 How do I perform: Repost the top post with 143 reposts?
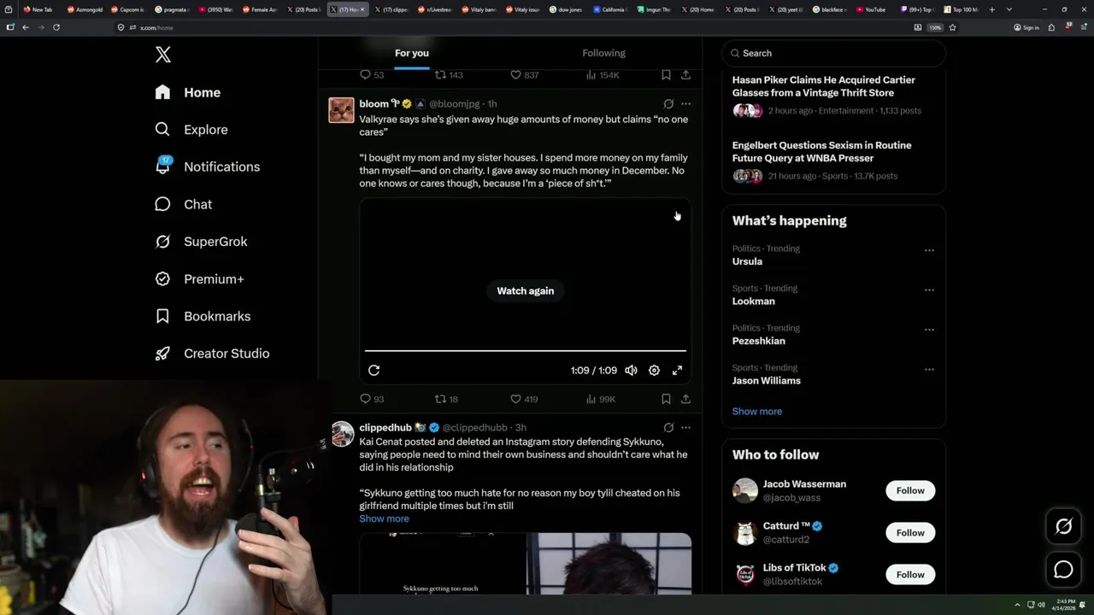449,75
